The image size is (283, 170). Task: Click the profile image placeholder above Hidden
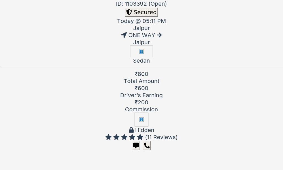tap(141, 120)
